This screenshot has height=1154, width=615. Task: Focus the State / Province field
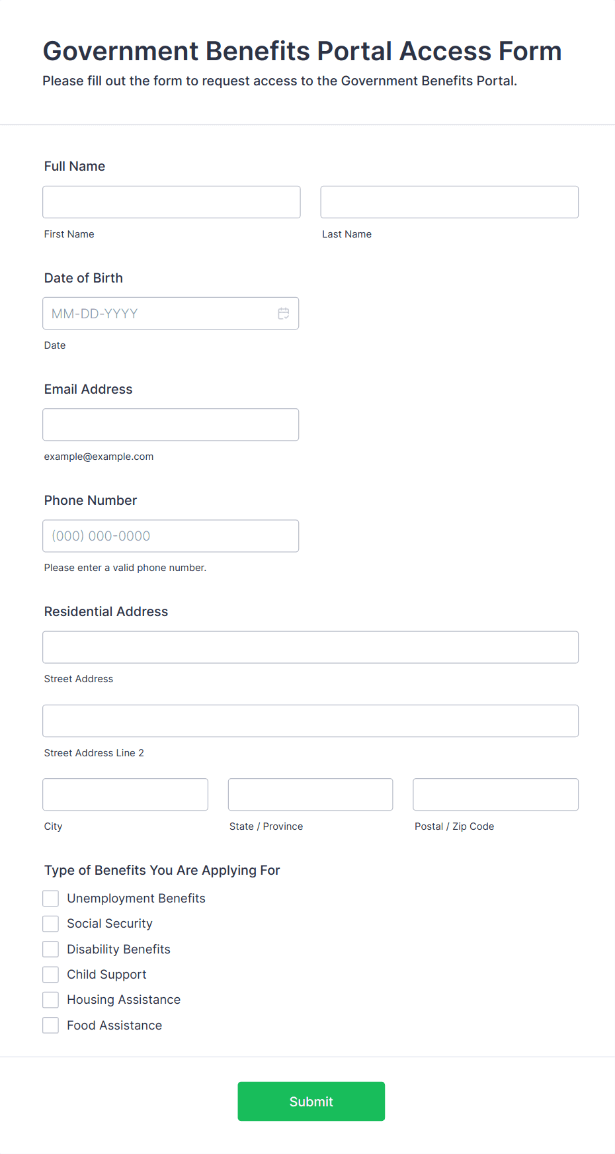point(310,794)
